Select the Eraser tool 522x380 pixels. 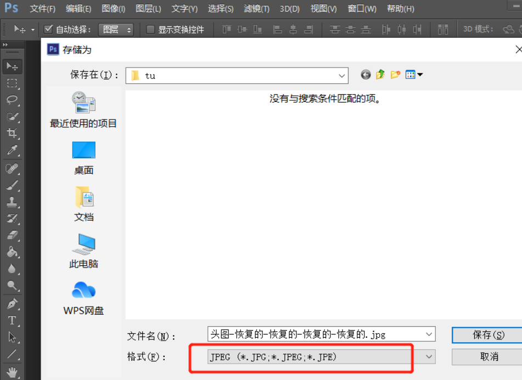pyautogui.click(x=12, y=235)
